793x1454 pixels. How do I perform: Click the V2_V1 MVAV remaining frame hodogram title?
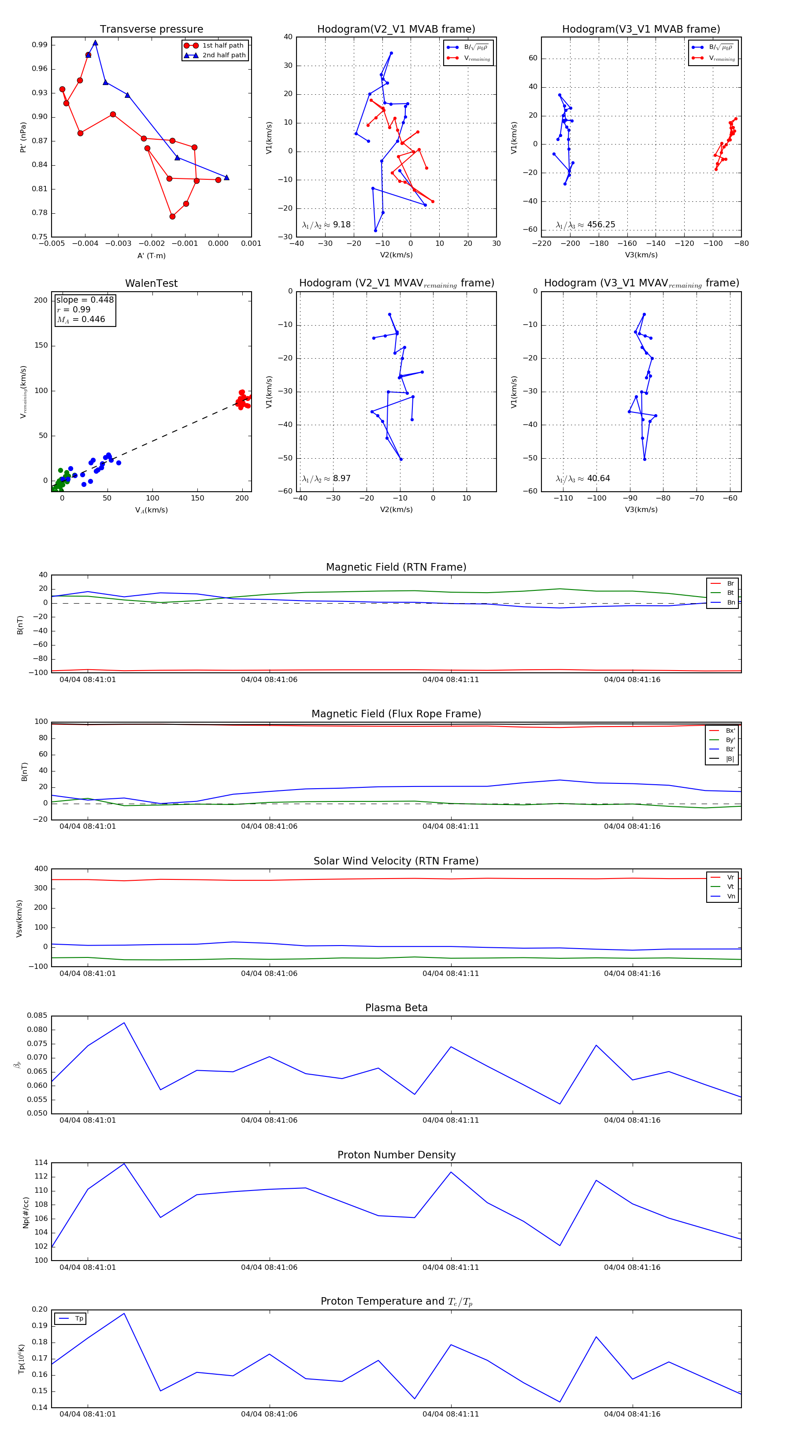pyautogui.click(x=396, y=283)
